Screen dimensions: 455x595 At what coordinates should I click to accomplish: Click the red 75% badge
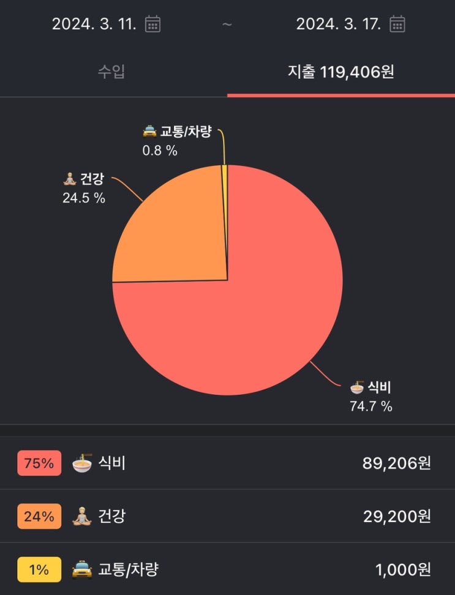tap(39, 463)
